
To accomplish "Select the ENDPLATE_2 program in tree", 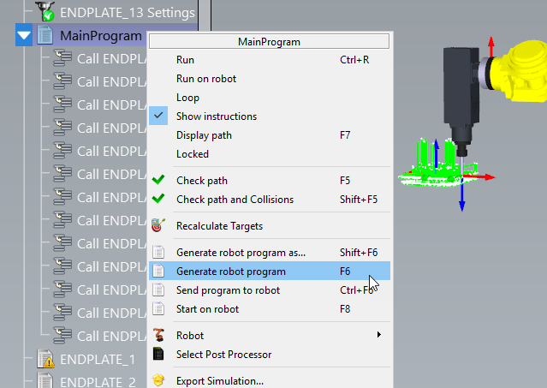I will tap(97, 382).
